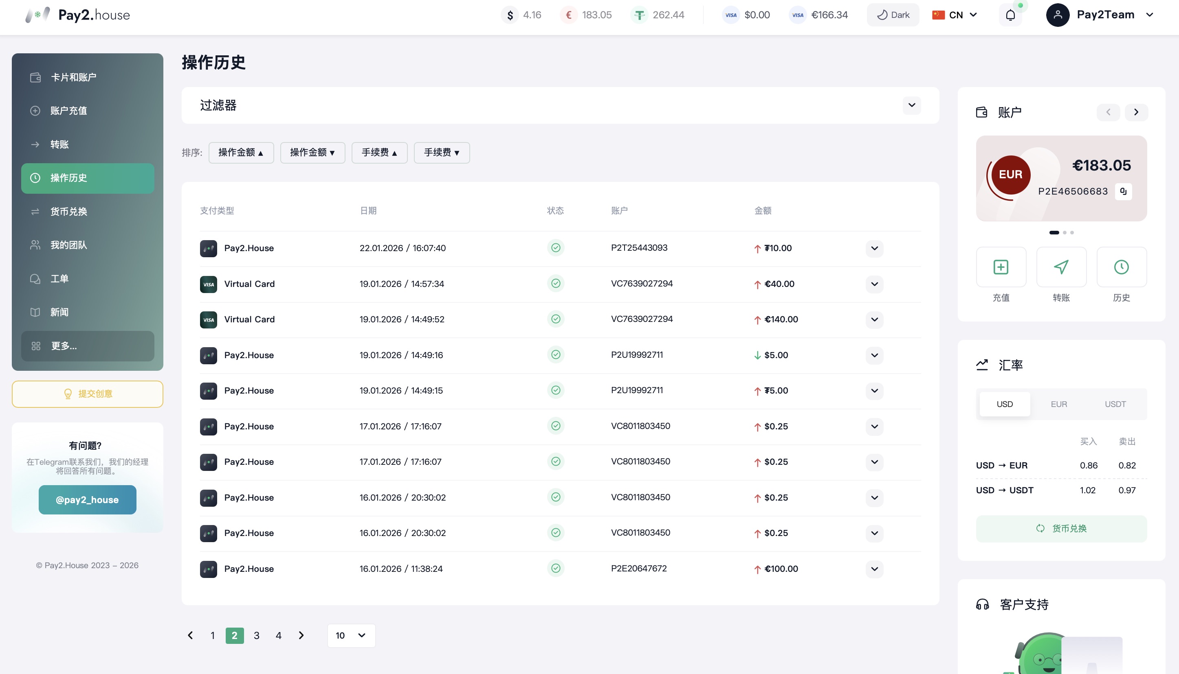1179x674 pixels.
Task: Expand the €100.00 transaction row
Action: (874, 569)
